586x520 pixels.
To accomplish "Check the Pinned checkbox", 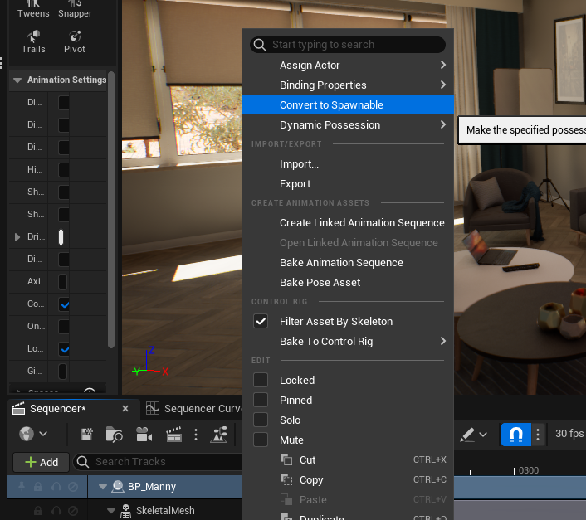I will click(261, 400).
